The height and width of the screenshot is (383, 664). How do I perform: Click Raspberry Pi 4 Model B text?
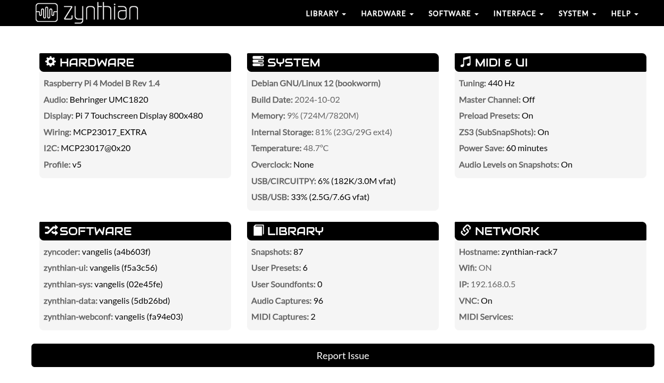102,84
